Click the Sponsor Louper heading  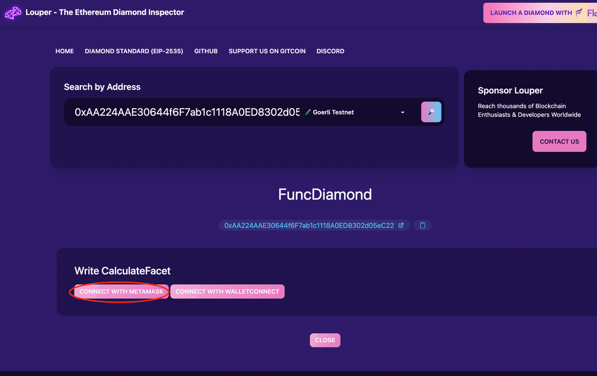[x=510, y=90]
